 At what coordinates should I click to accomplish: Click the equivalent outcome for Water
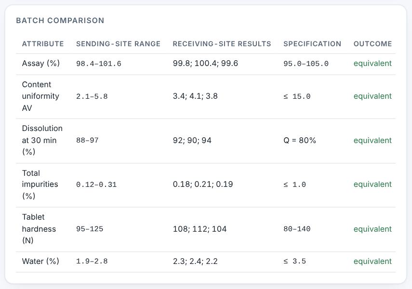tap(372, 261)
